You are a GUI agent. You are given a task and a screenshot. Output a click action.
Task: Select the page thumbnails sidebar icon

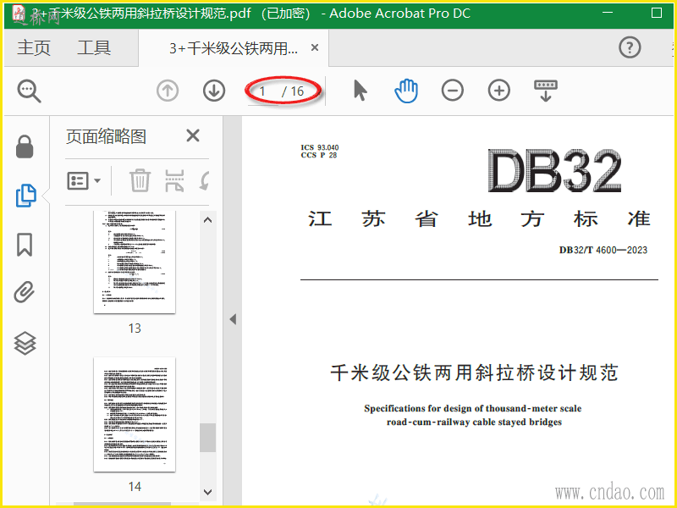[x=25, y=196]
